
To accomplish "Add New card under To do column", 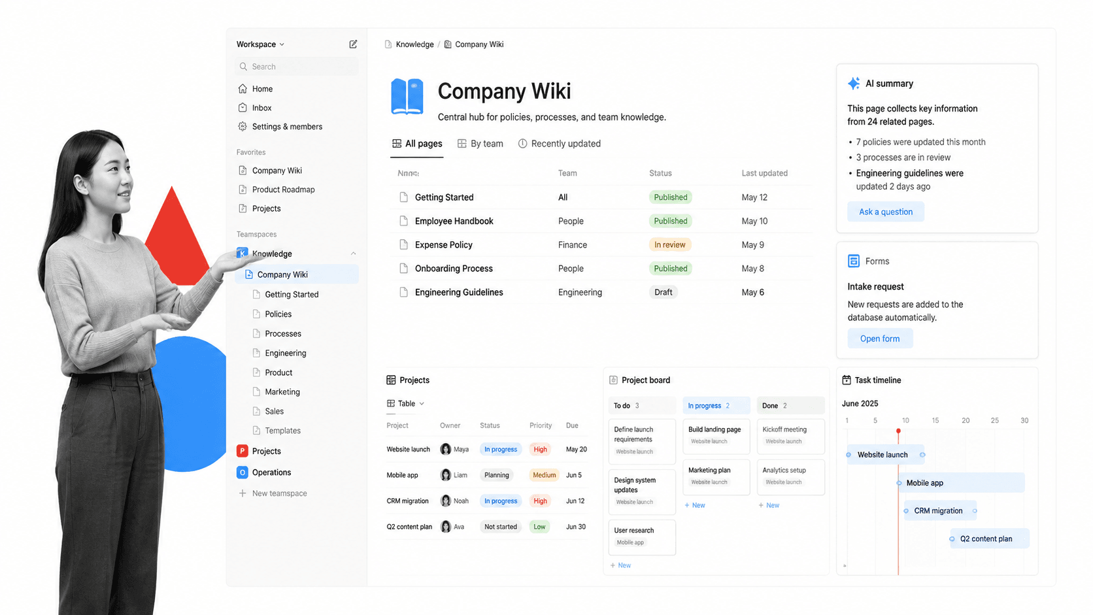I will (621, 565).
